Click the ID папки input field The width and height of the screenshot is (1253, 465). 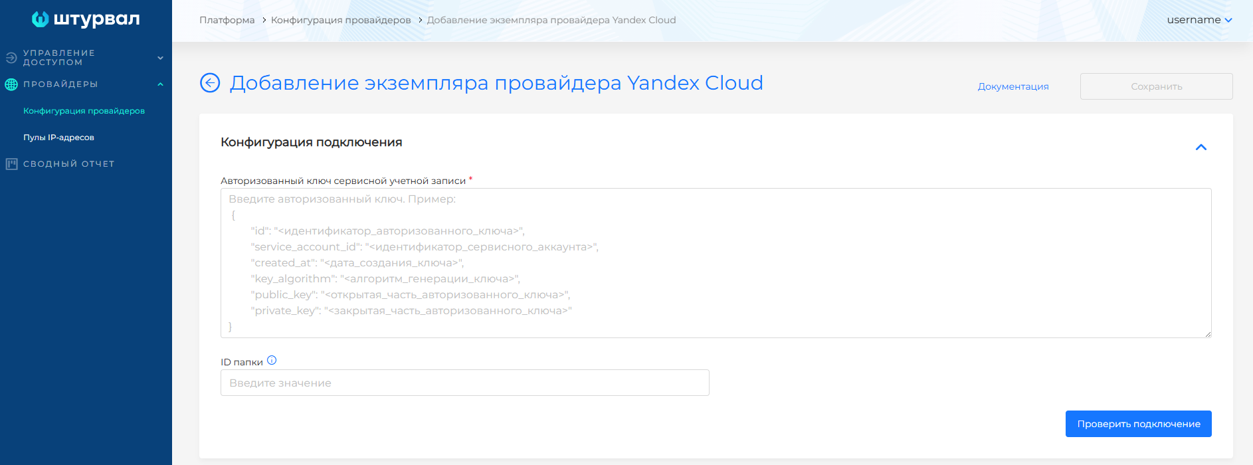[464, 383]
